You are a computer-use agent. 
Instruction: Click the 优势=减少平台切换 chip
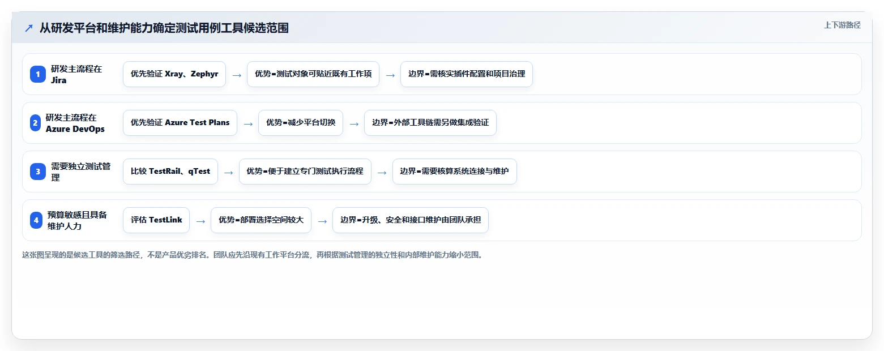[301, 123]
